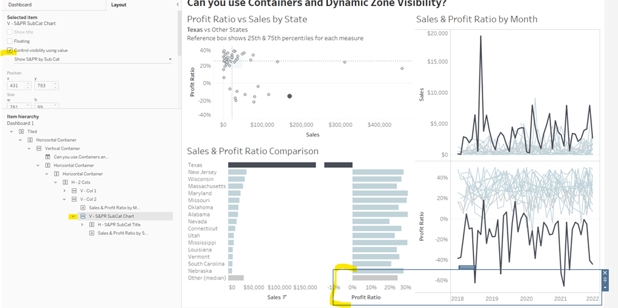Collapse the V - S&PR SubCat Chart node
618x308 pixels.
click(x=72, y=216)
